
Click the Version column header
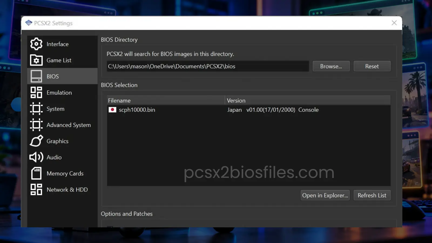(x=308, y=100)
